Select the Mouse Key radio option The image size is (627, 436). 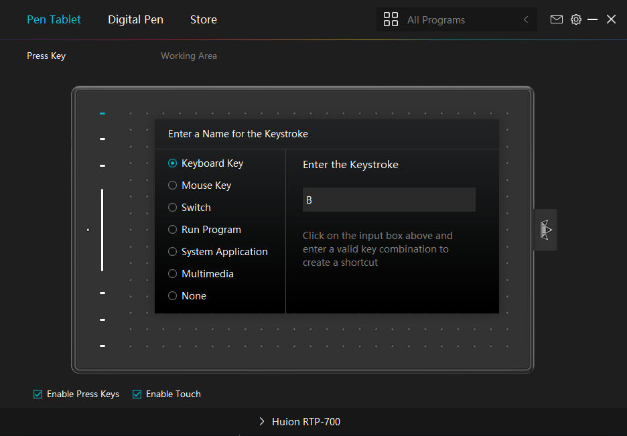tap(173, 186)
